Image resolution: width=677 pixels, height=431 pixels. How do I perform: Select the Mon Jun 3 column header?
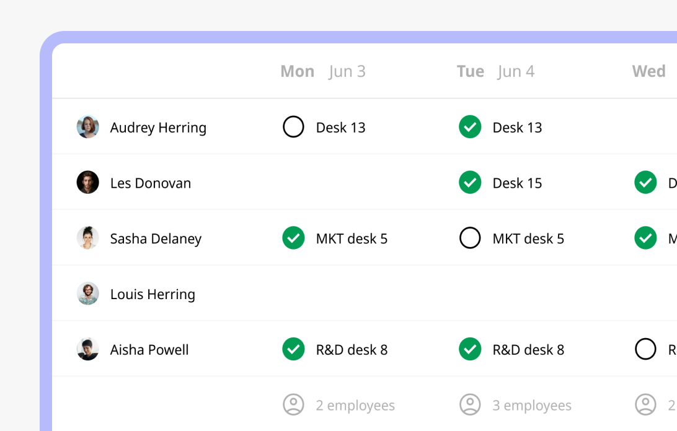pyautogui.click(x=323, y=72)
